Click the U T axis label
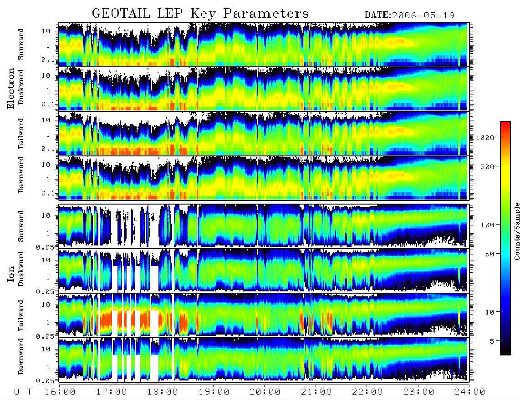This screenshot has height=400, width=520. click(23, 392)
